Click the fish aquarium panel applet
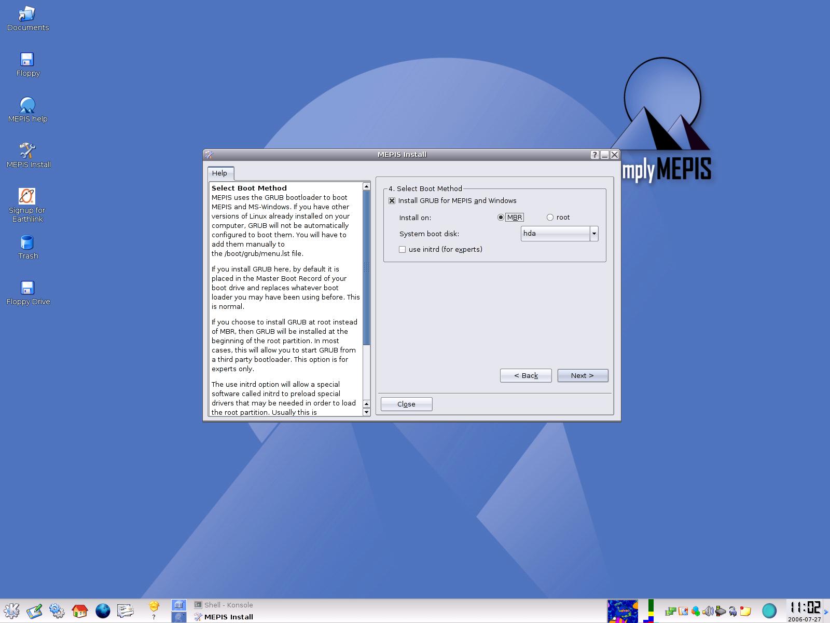Screen dimensions: 830x623 click(622, 611)
